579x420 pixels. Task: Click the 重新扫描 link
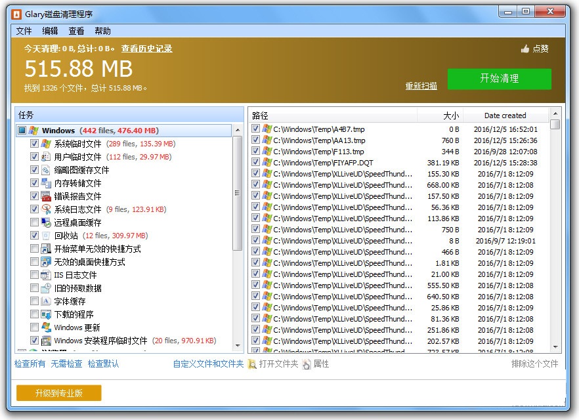421,86
